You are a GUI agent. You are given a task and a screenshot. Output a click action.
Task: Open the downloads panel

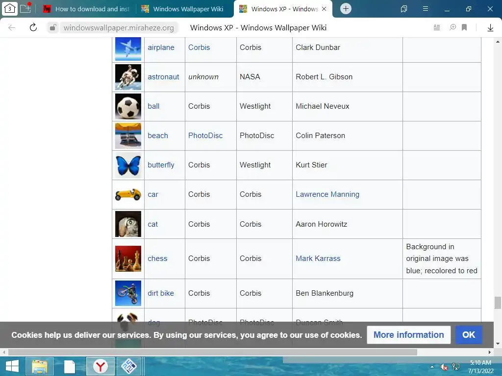coord(490,28)
